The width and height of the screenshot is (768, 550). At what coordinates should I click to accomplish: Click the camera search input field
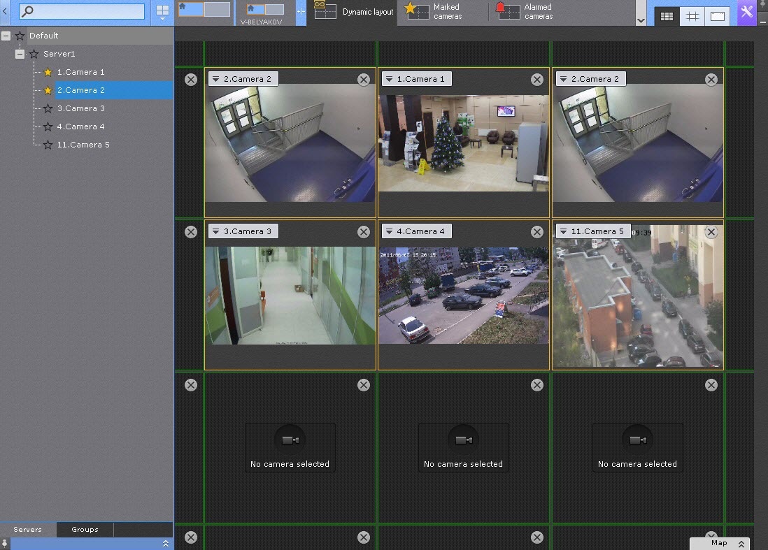coord(82,11)
